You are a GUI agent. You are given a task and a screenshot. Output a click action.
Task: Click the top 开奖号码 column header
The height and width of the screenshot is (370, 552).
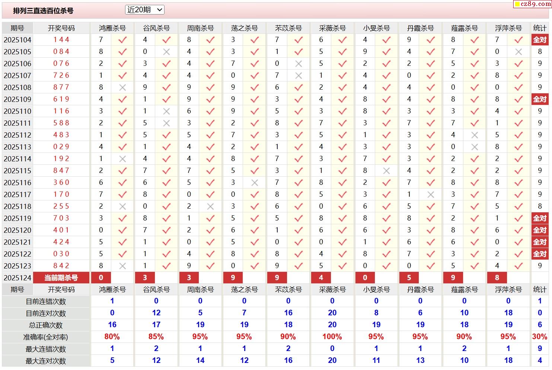click(x=61, y=28)
